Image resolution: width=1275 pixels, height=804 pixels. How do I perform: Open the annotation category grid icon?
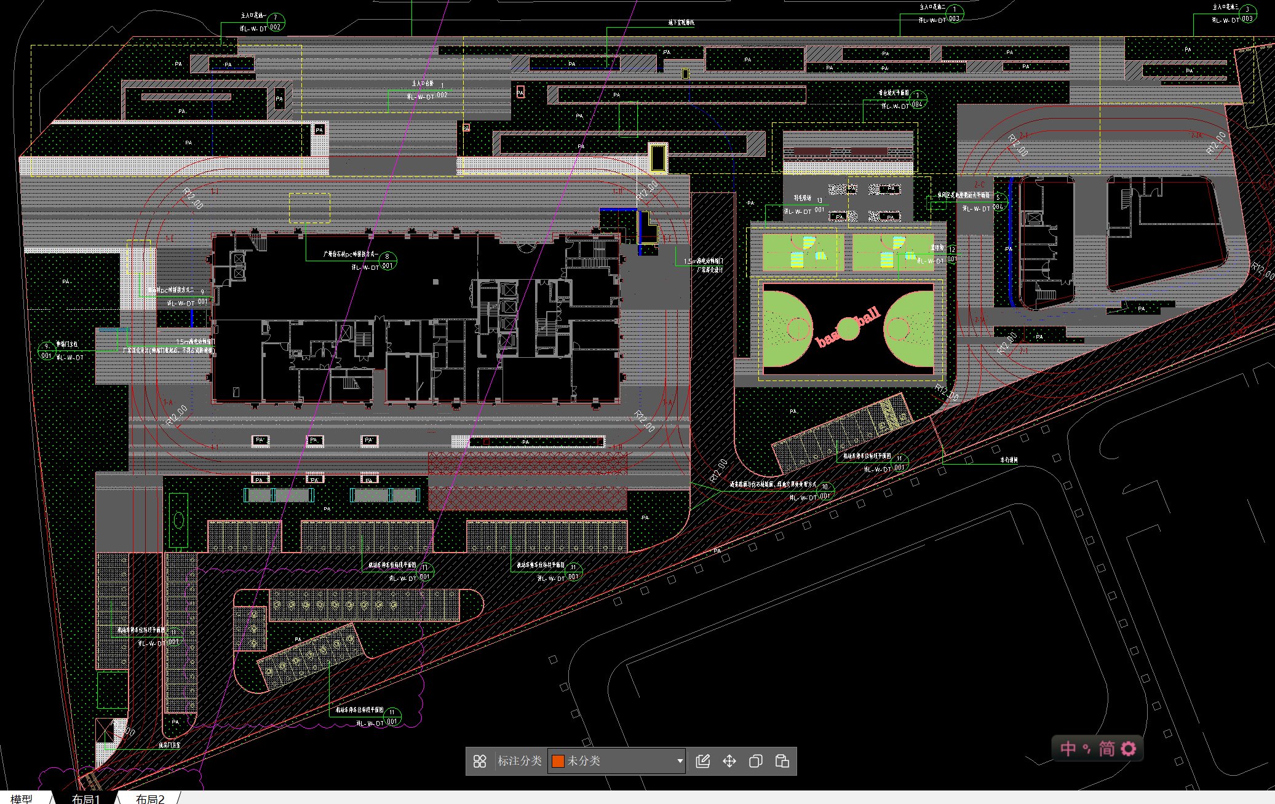480,761
